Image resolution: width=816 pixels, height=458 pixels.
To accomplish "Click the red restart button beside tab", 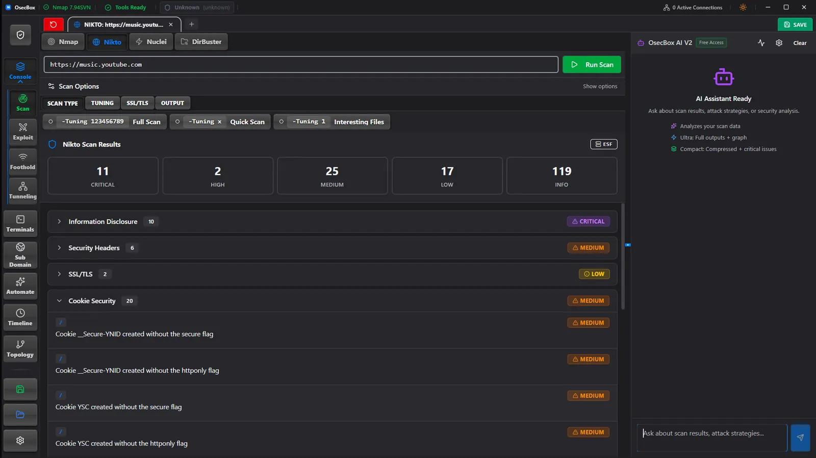I will coord(54,24).
